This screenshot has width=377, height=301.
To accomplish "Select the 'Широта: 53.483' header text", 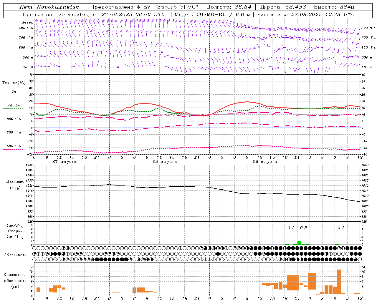I will [283, 7].
